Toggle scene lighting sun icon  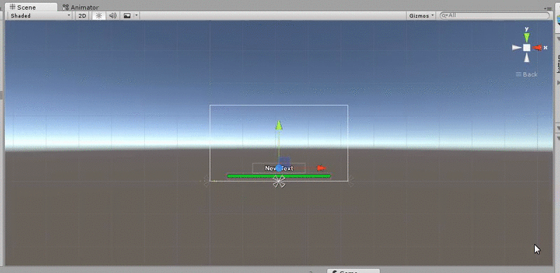[x=99, y=15]
